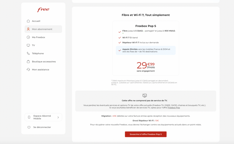Expand Espace Abonné Mobile chevron

coord(58,117)
